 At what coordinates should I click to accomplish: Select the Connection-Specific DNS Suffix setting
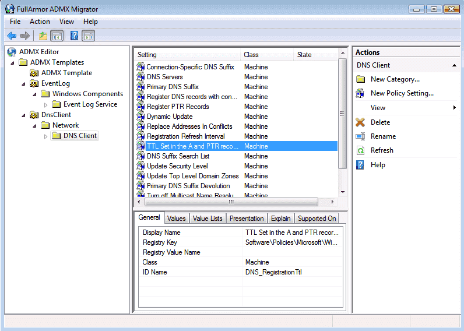190,67
